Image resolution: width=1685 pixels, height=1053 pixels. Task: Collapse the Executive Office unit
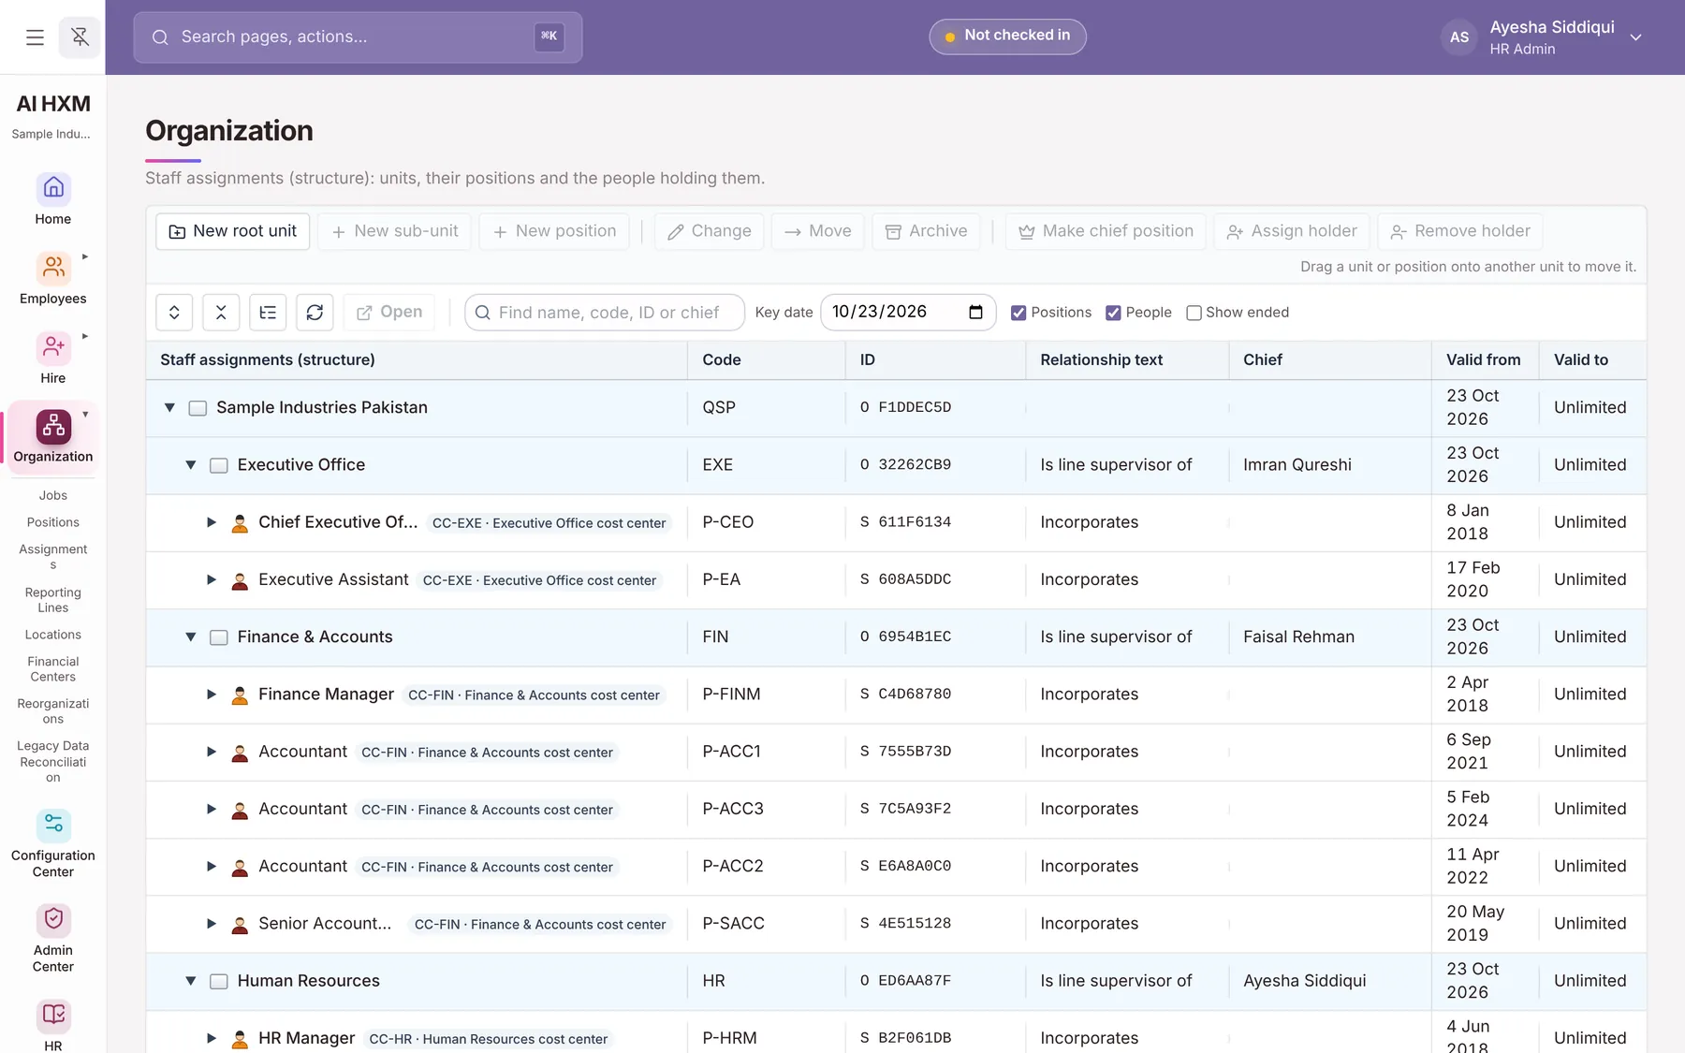tap(190, 465)
